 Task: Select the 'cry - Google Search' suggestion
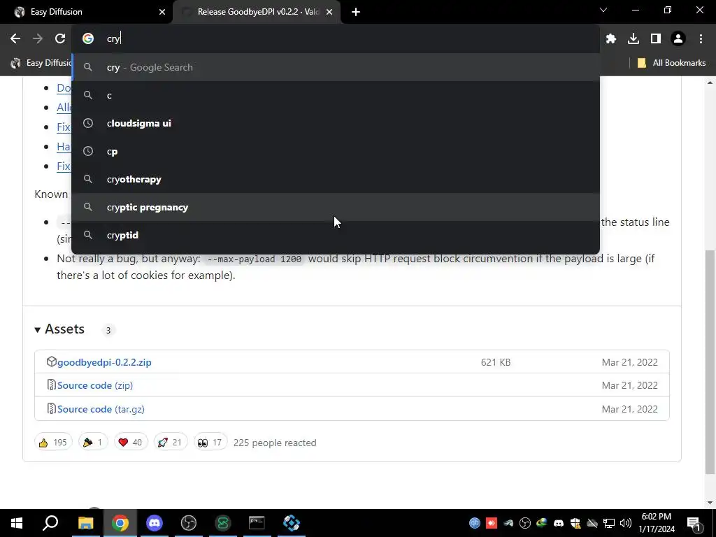pos(336,67)
